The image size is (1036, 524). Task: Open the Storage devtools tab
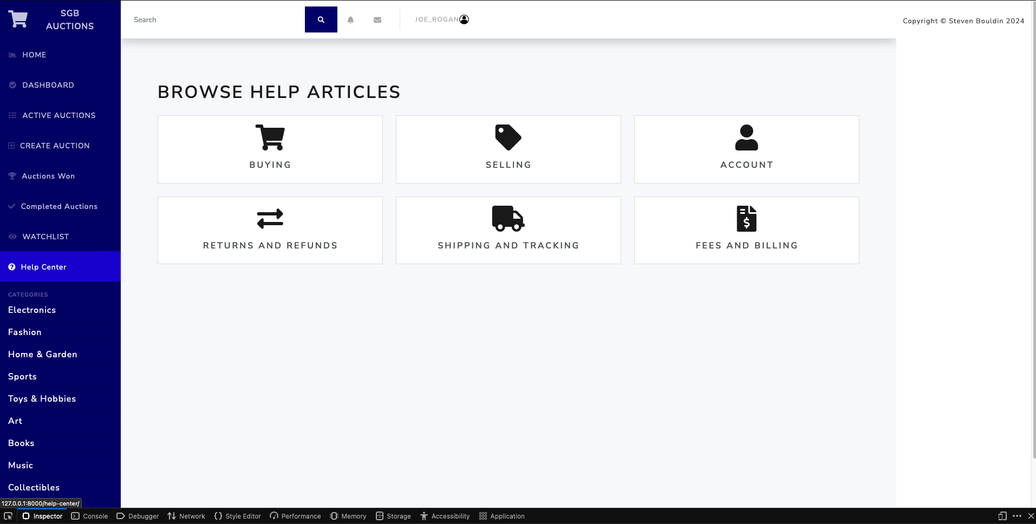[x=393, y=516]
